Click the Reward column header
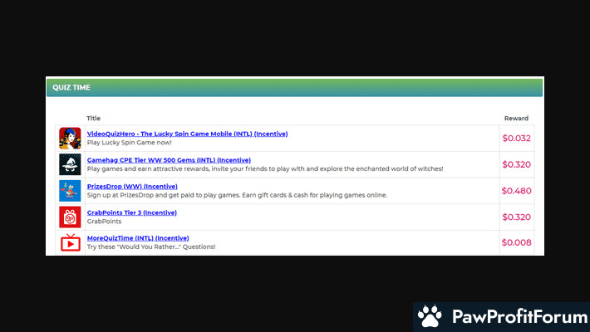This screenshot has height=332, width=590. [x=516, y=119]
